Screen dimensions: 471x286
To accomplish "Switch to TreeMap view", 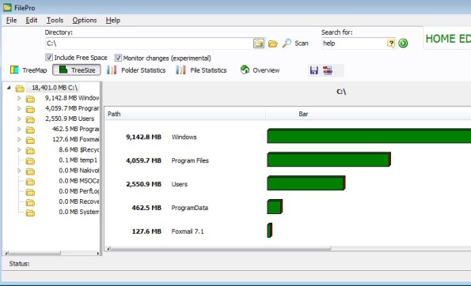I will (x=28, y=70).
